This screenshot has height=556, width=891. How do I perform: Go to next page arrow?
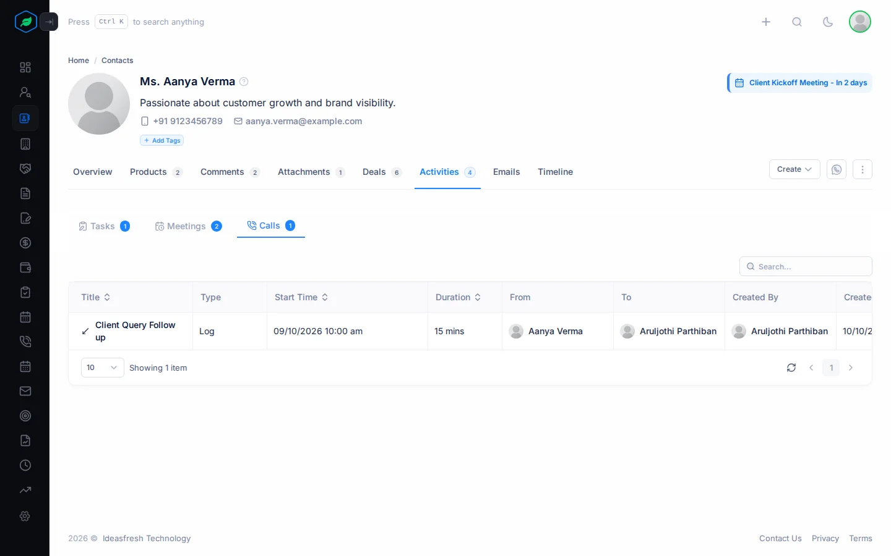click(x=851, y=368)
